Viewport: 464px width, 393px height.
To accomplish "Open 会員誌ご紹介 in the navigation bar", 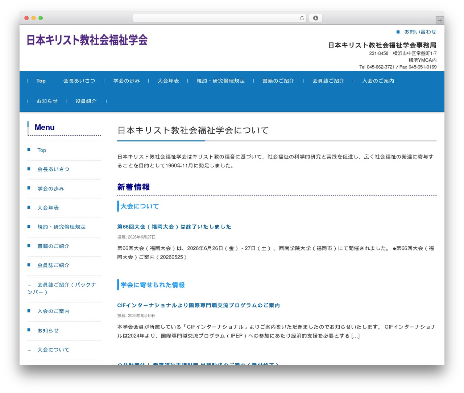I will point(328,81).
